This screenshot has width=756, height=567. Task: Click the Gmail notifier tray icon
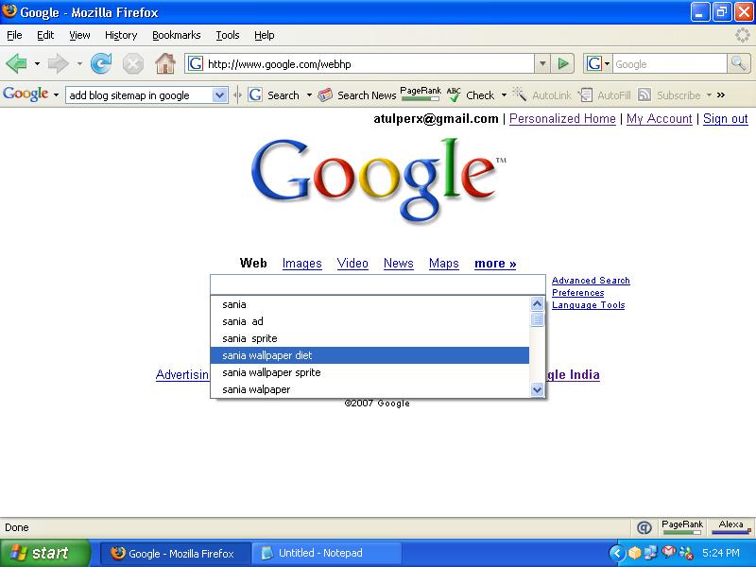tap(668, 552)
